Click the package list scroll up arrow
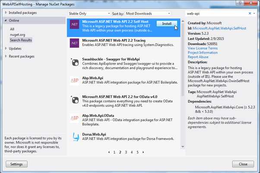This screenshot has height=173, width=260. coord(183,21)
